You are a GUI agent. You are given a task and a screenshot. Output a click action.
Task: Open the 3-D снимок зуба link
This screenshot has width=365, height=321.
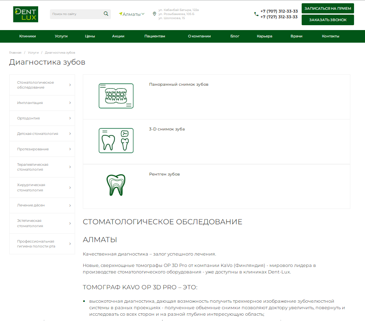[x=167, y=129]
